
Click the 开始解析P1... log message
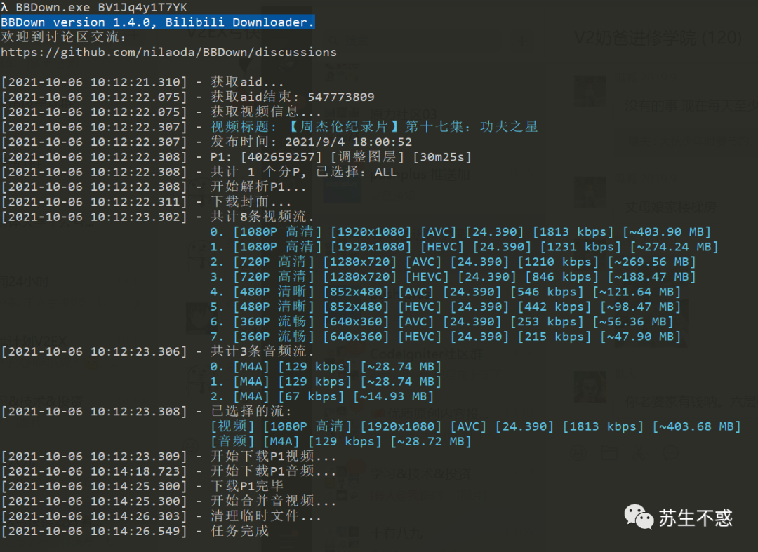[x=258, y=187]
